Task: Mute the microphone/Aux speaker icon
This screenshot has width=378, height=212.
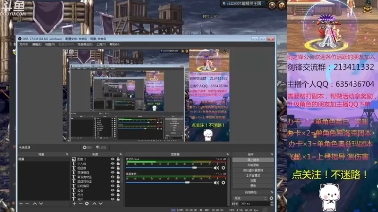Action: click(216, 168)
